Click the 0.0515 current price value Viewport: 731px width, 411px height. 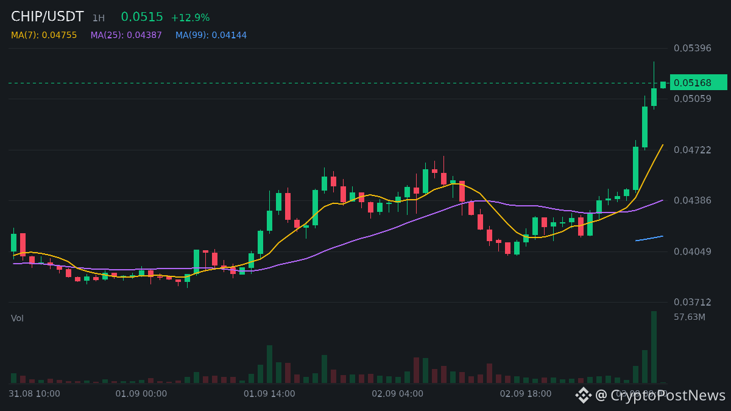coord(142,17)
